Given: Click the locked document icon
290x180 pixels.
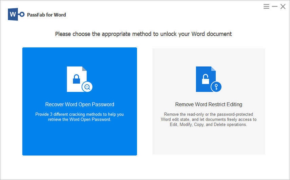Looking at the screenshot, I should 77,79.
